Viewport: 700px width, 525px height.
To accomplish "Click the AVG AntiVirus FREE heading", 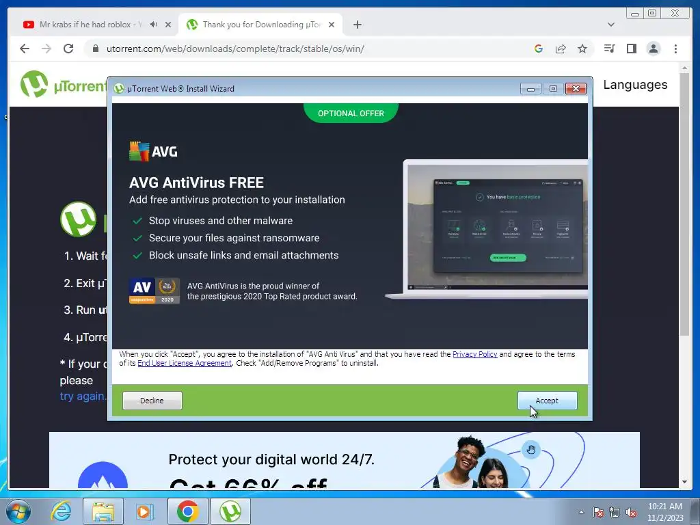I will tap(196, 183).
